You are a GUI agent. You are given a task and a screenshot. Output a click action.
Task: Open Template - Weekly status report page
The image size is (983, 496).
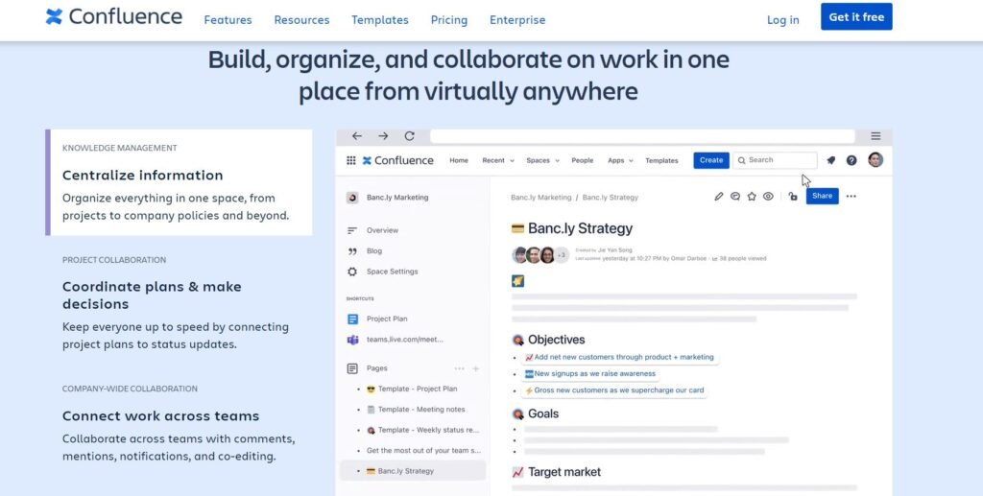point(422,430)
